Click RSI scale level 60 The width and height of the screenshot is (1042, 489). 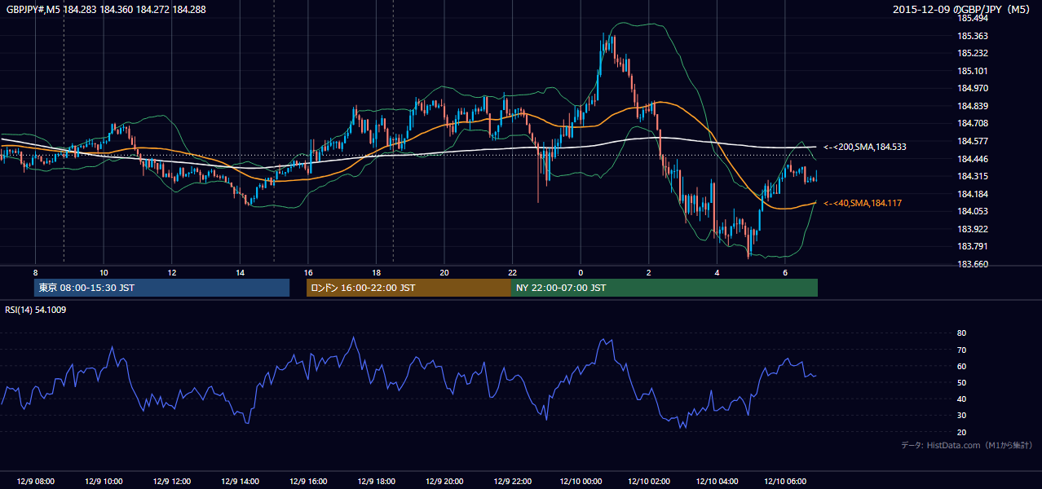(961, 367)
